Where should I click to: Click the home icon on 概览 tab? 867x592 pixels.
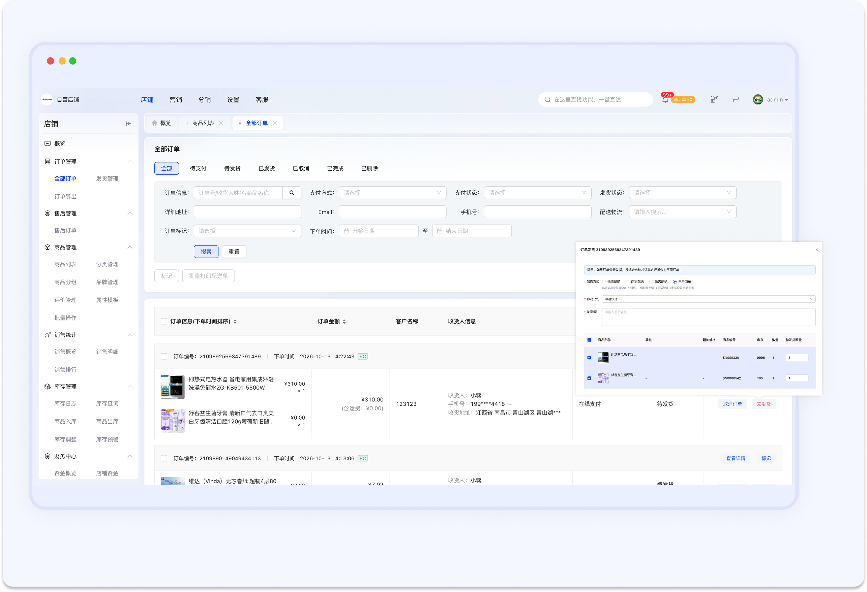pos(154,123)
